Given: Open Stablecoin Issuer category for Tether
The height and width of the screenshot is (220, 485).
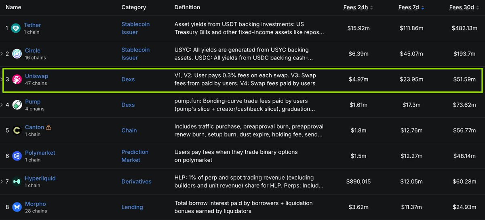Looking at the screenshot, I should coord(135,28).
